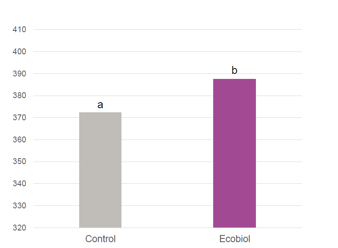338x248 pixels.
Task: Select the 370 y-axis tick label
Action: coord(20,118)
